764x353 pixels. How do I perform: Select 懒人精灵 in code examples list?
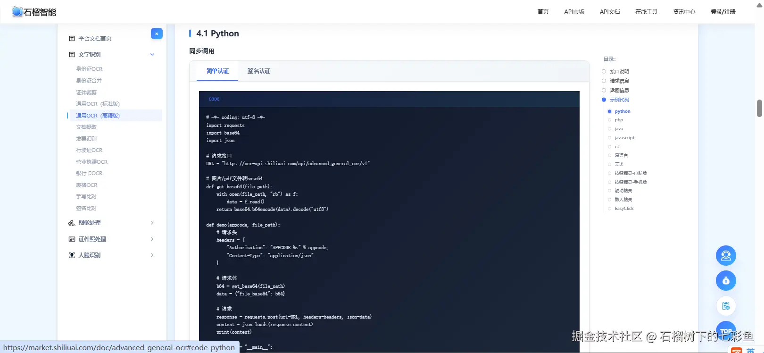[x=623, y=200]
